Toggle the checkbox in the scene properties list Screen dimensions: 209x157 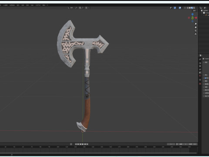click(x=206, y=78)
